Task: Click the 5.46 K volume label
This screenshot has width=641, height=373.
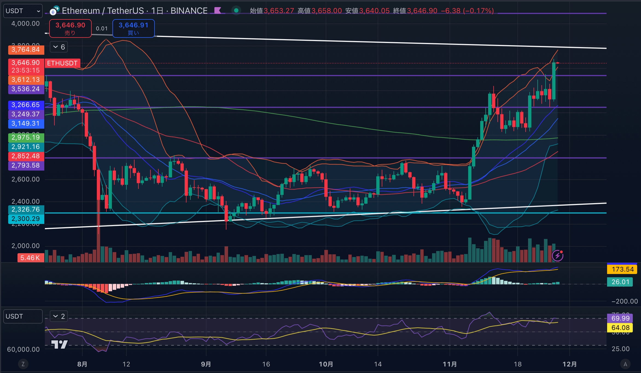Action: pos(31,258)
